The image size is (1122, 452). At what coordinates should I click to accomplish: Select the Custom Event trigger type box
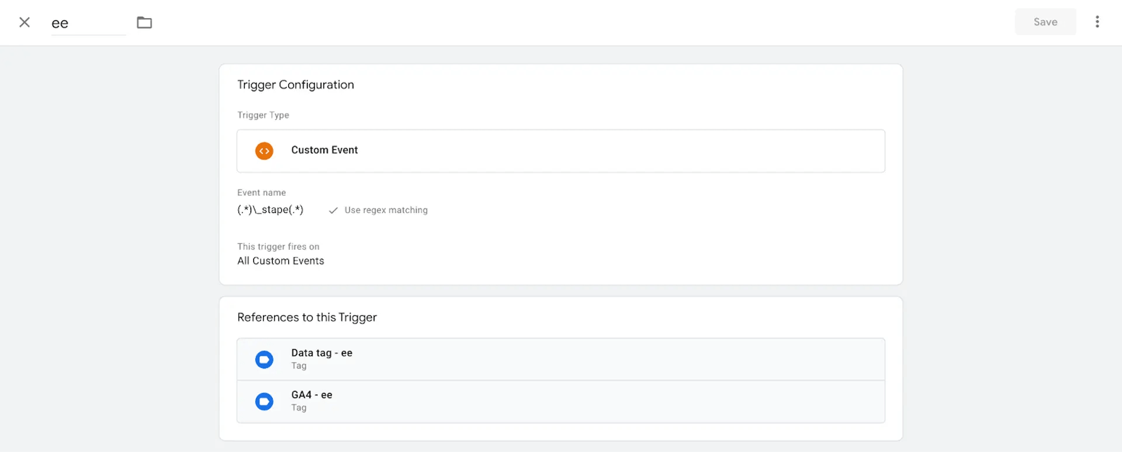coord(561,151)
